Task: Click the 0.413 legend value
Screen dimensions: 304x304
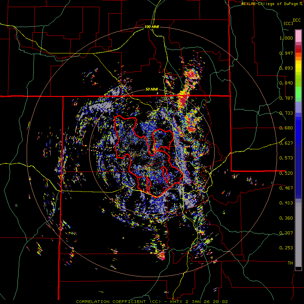Action: [286, 203]
